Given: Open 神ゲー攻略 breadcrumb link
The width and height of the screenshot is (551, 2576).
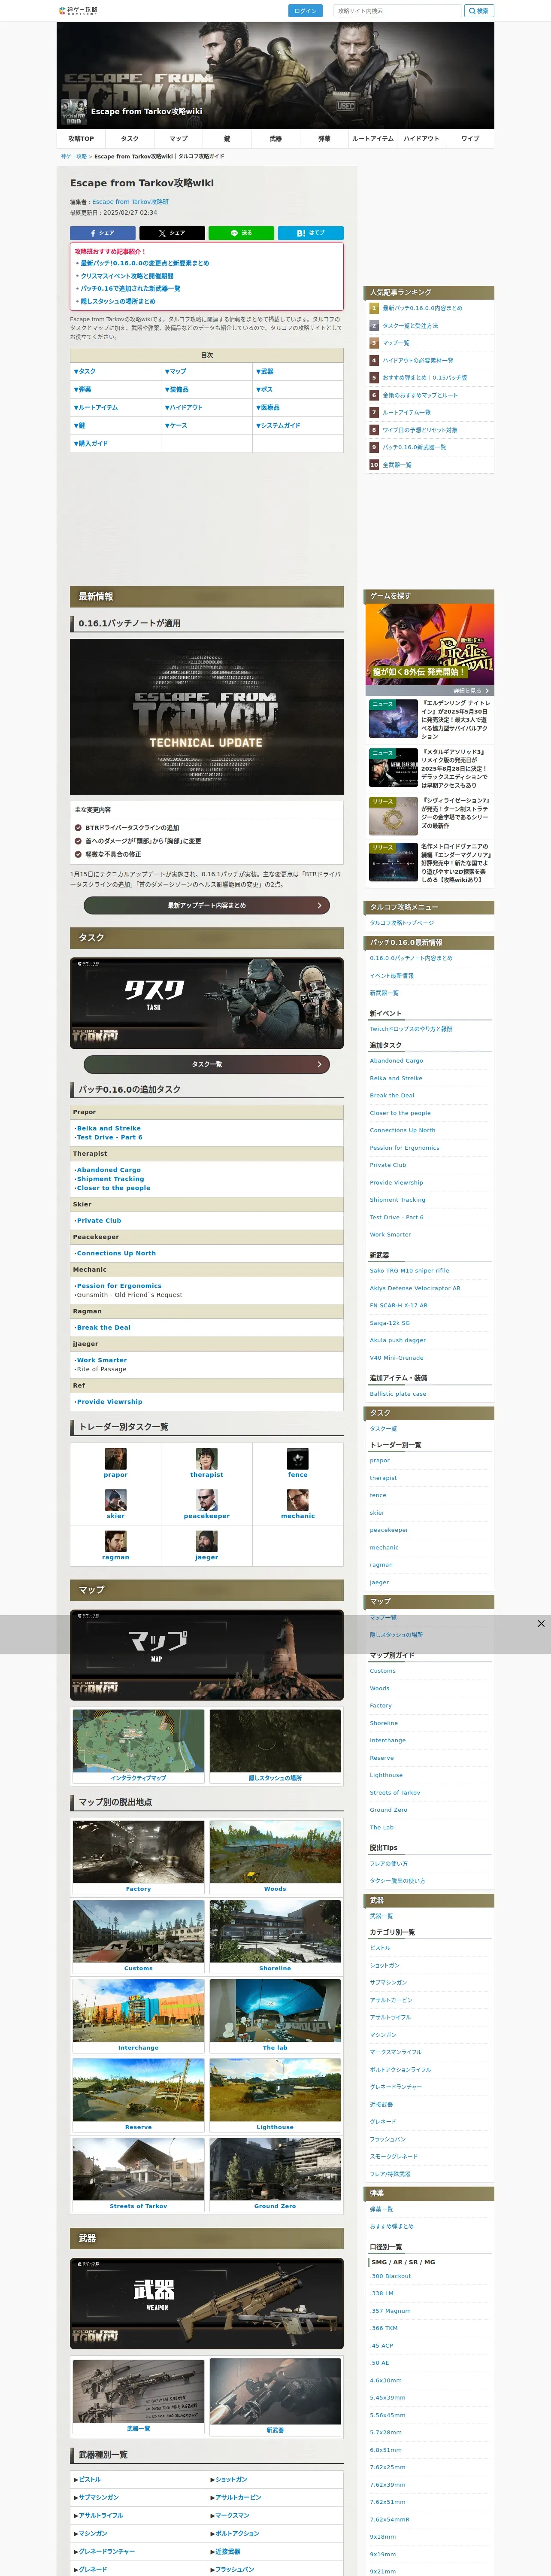Looking at the screenshot, I should [x=74, y=156].
